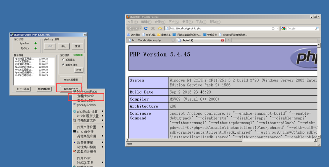Open Firefox 编辑(E) menu
Viewport: 329px width, 167px height.
(x=146, y=22)
